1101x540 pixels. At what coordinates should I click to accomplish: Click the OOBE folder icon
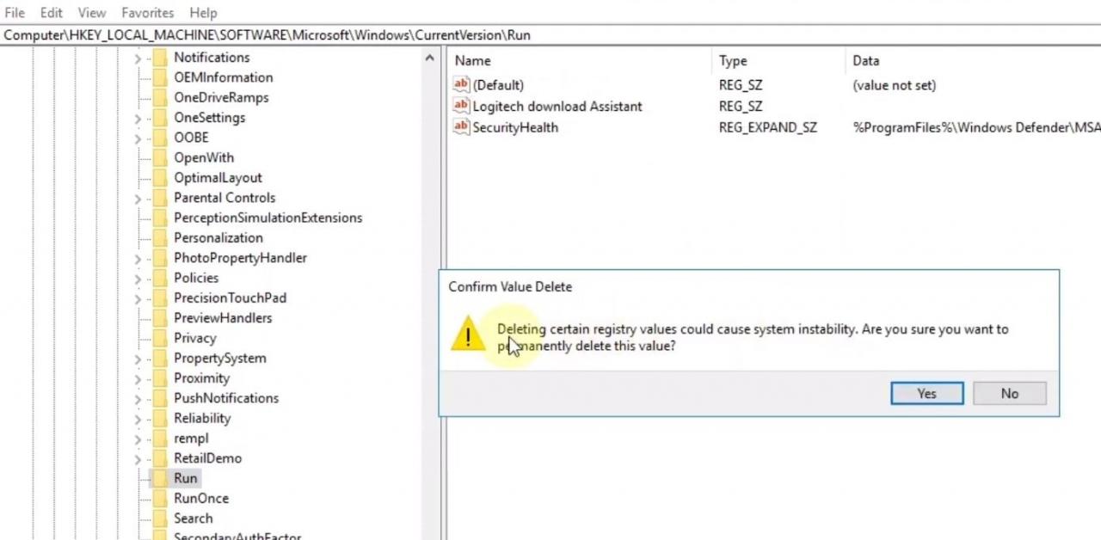[160, 138]
